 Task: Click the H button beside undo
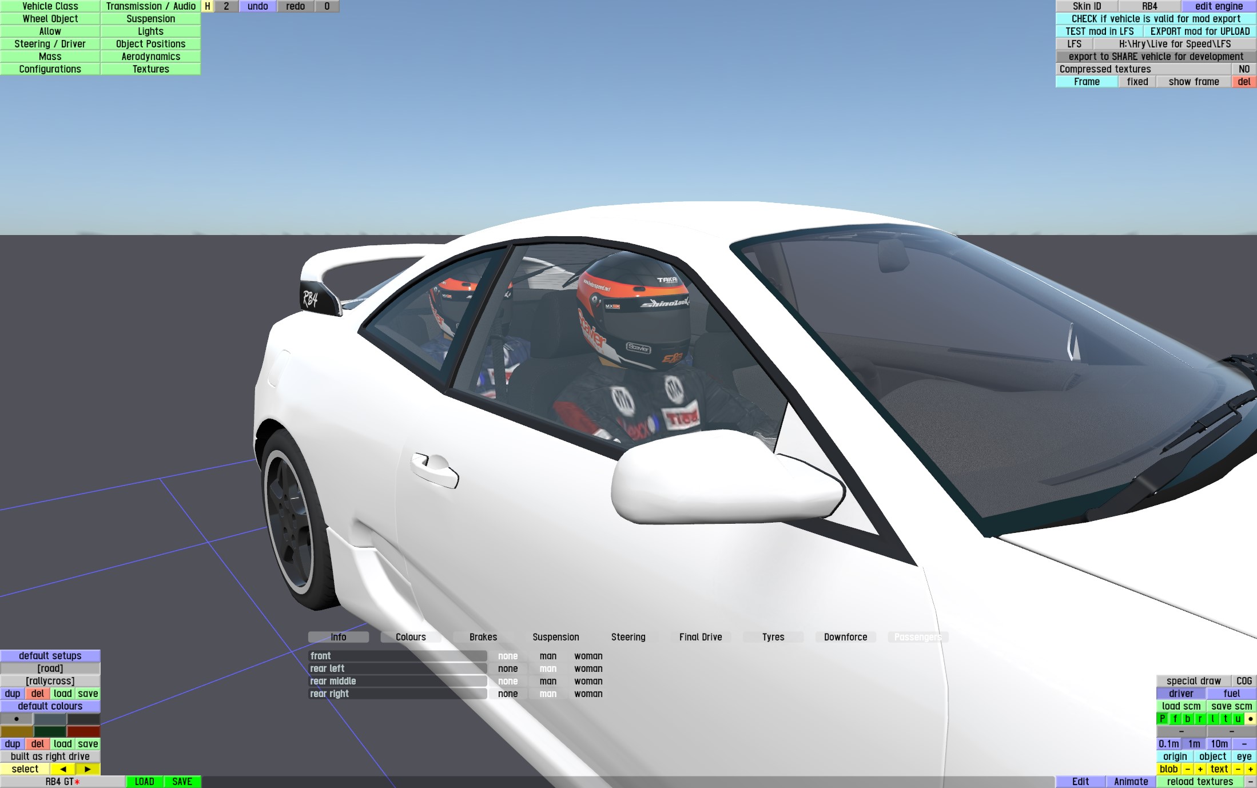[x=208, y=6]
